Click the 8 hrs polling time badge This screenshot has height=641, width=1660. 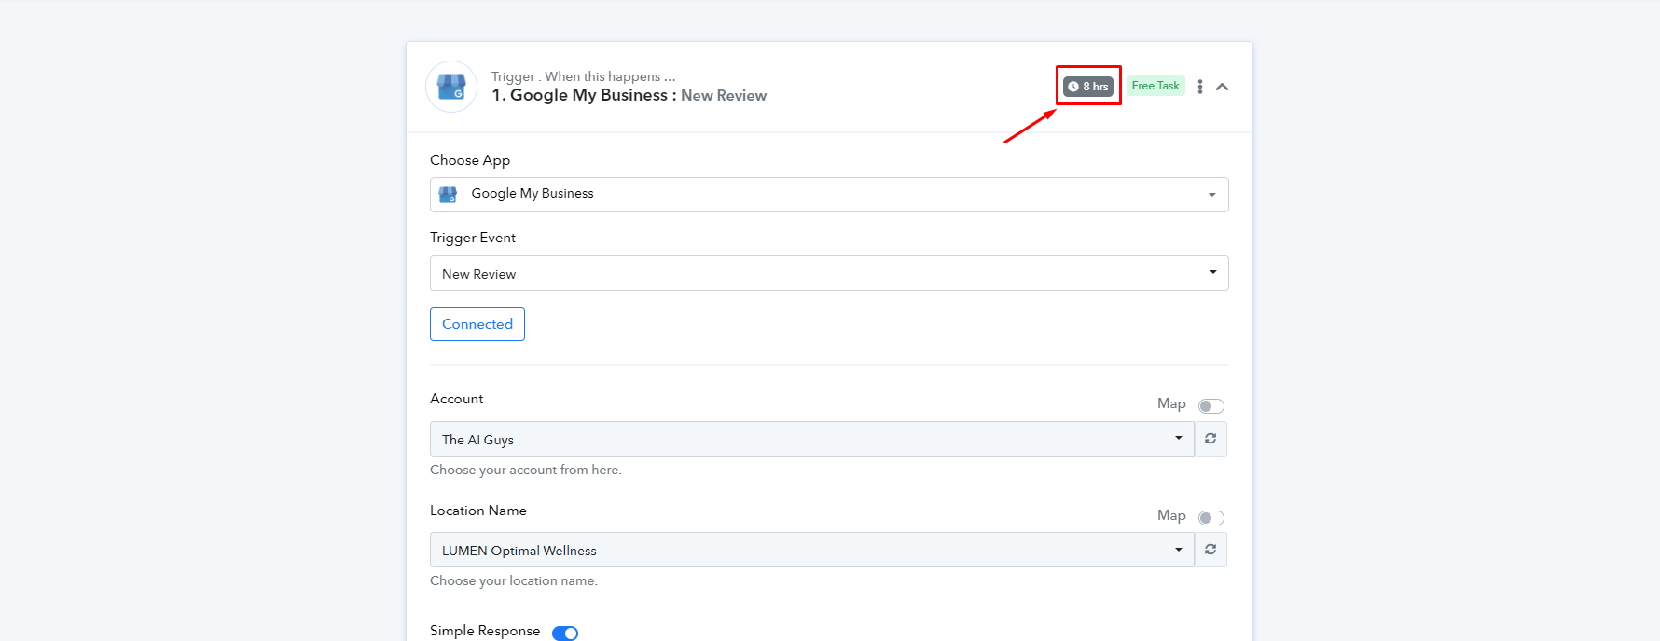point(1088,86)
